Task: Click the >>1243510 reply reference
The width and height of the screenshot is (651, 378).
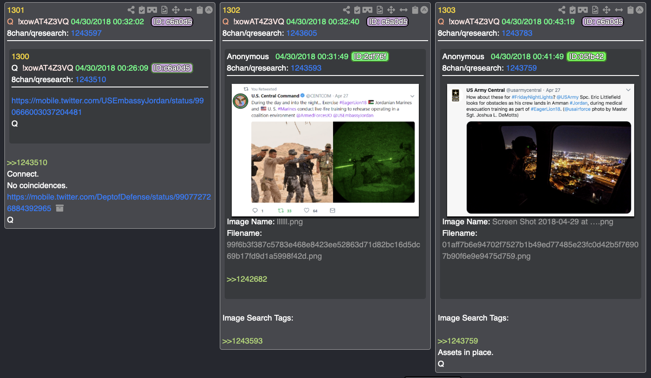Action: 27,163
